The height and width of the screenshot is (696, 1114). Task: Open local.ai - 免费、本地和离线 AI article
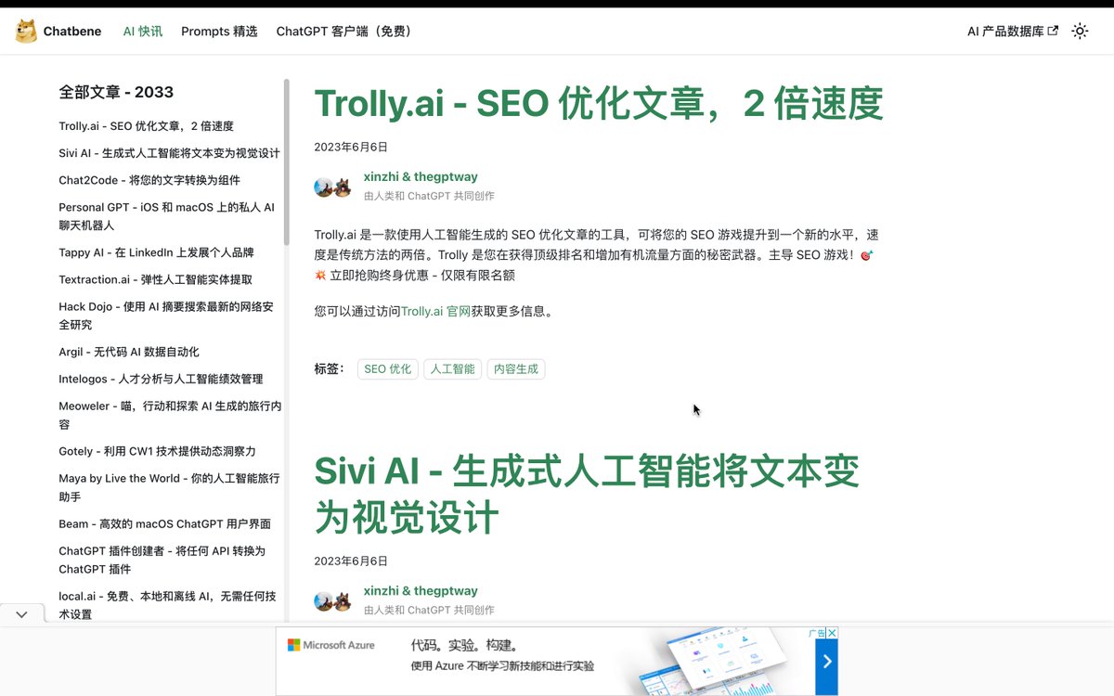167,605
